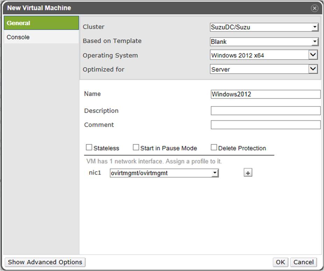Click the Name input field
Image resolution: width=324 pixels, height=271 pixels.
[x=265, y=94]
